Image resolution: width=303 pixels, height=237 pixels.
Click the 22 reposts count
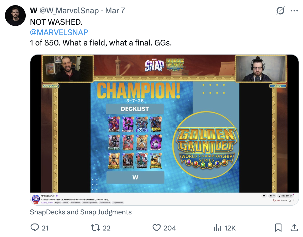coord(107,228)
